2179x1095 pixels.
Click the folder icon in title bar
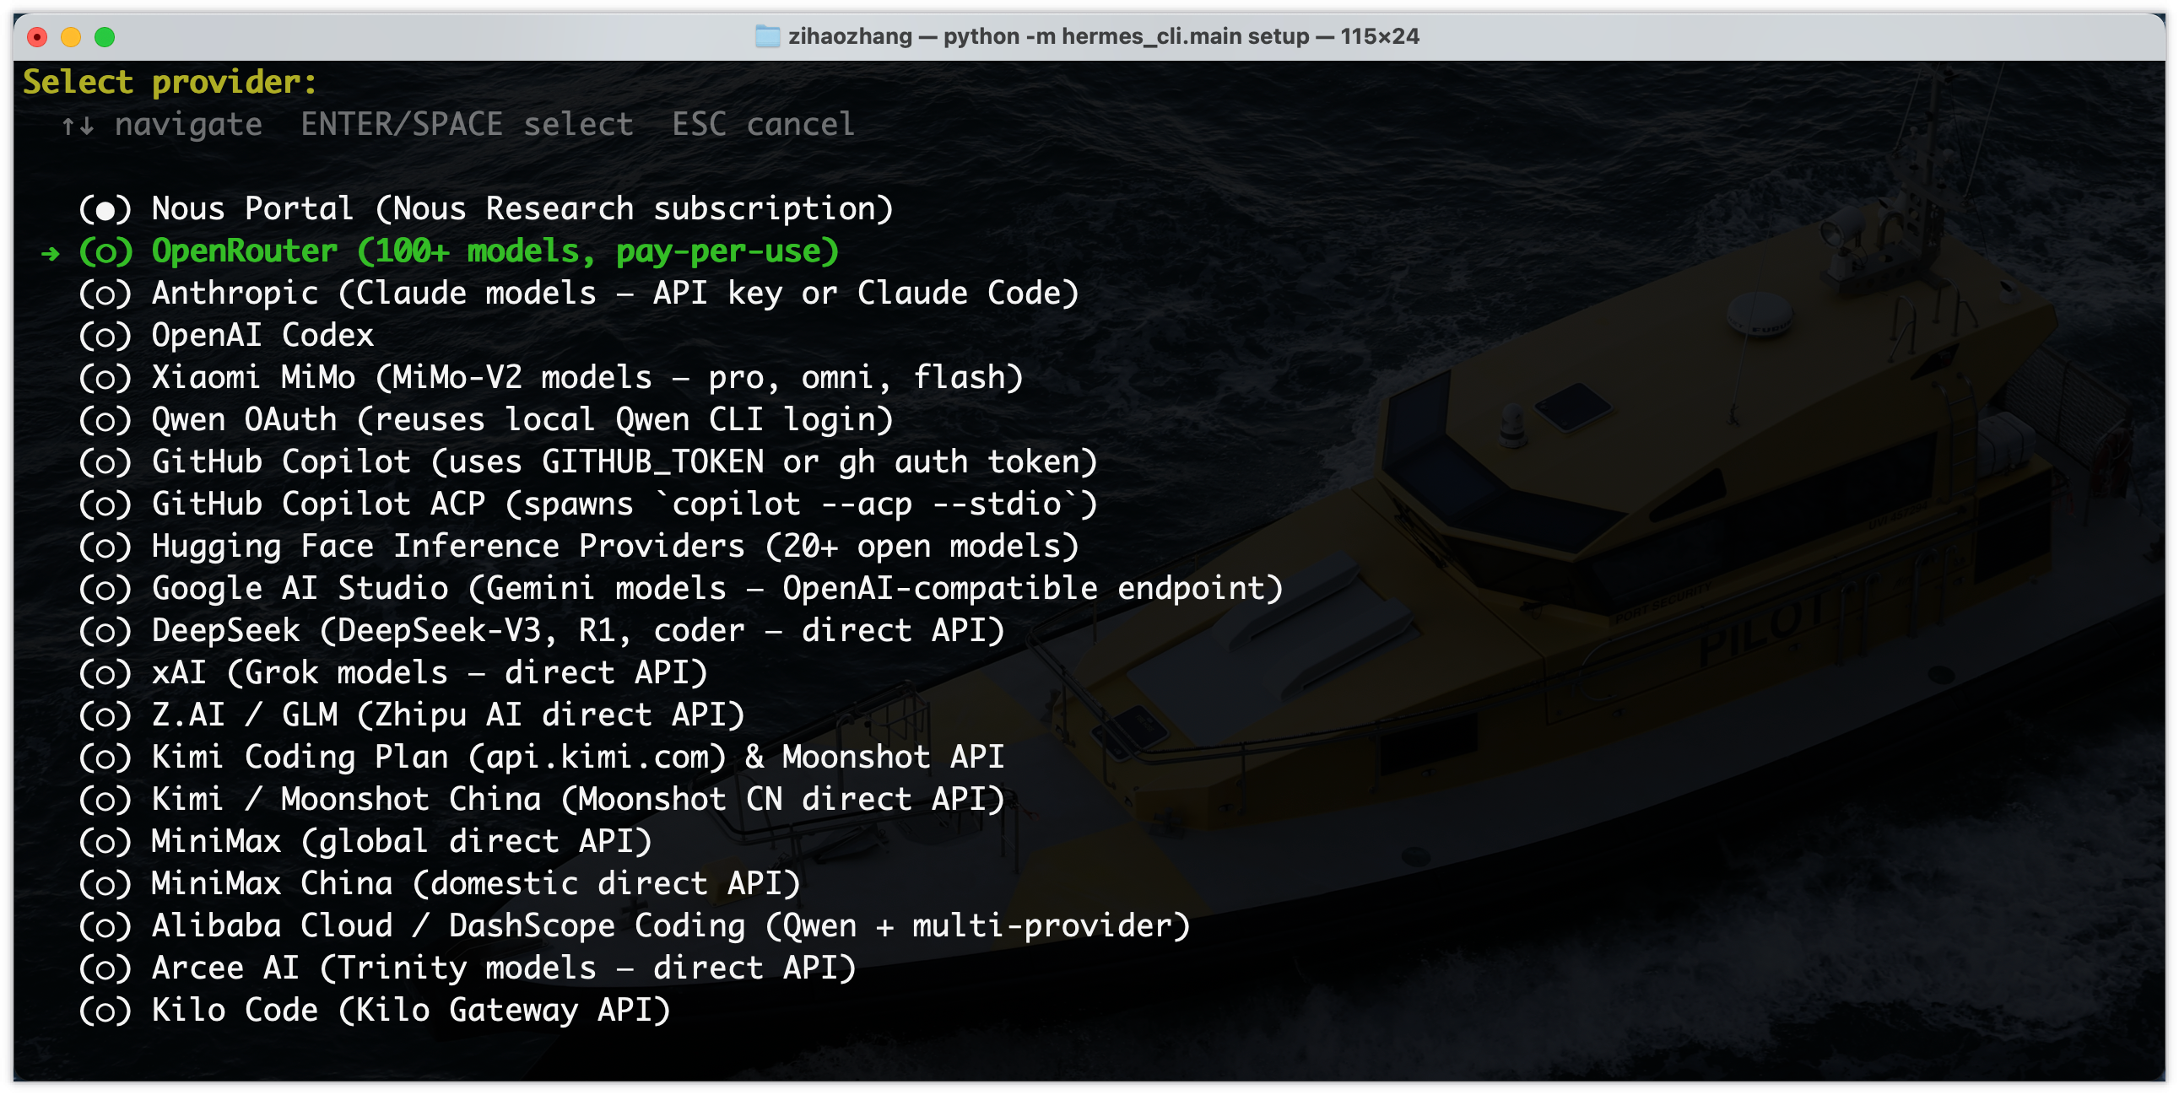click(766, 36)
